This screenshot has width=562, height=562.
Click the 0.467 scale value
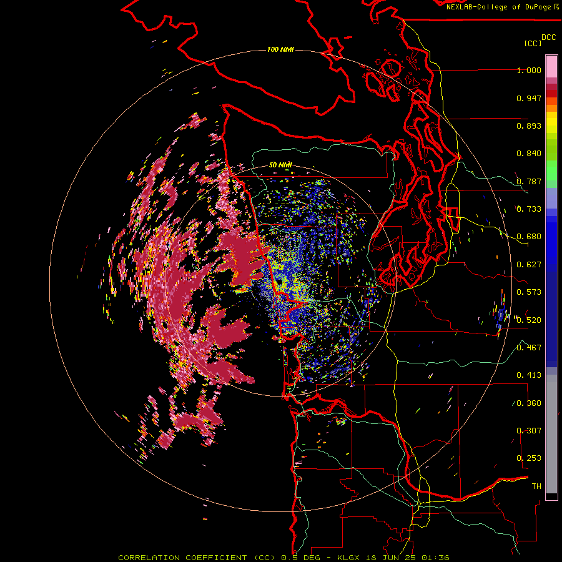pyautogui.click(x=529, y=348)
